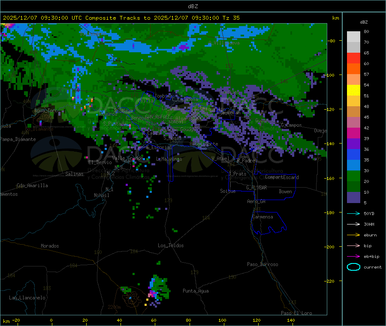
Task: Click the 'Tz 35' threshold text in header
Action: (x=231, y=18)
